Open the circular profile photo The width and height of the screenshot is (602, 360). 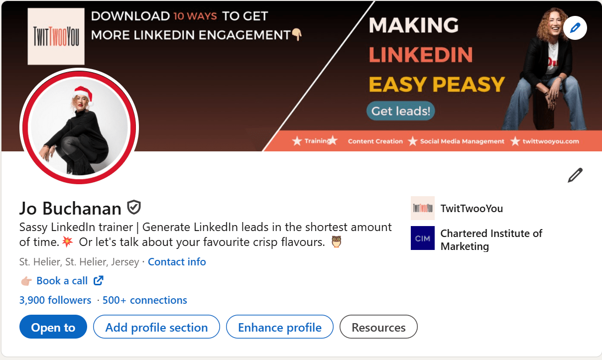[x=79, y=128]
